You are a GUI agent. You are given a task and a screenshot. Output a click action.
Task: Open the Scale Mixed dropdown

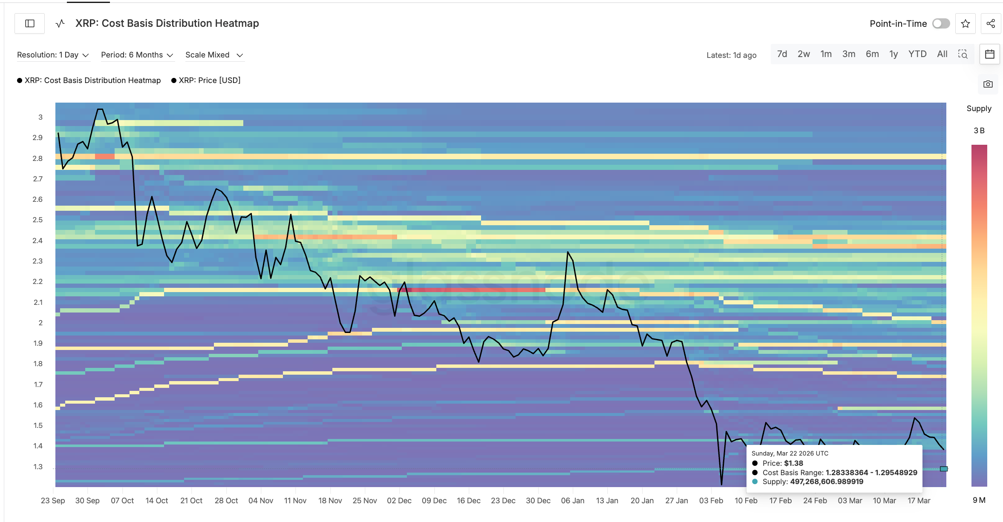click(214, 55)
